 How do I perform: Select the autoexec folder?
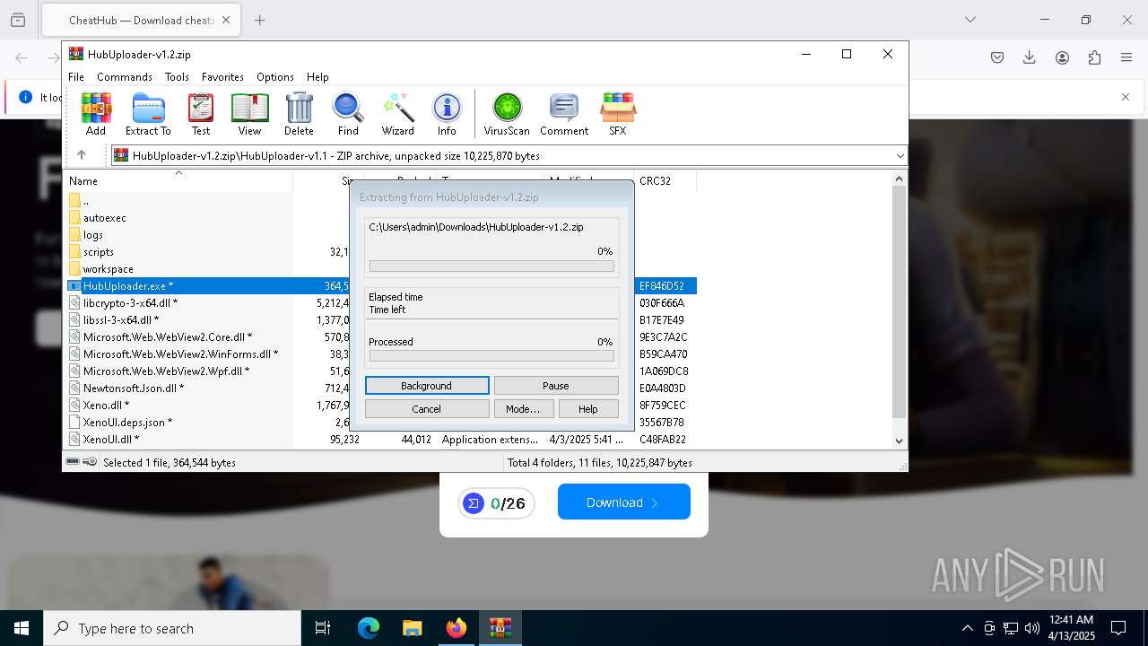point(105,218)
